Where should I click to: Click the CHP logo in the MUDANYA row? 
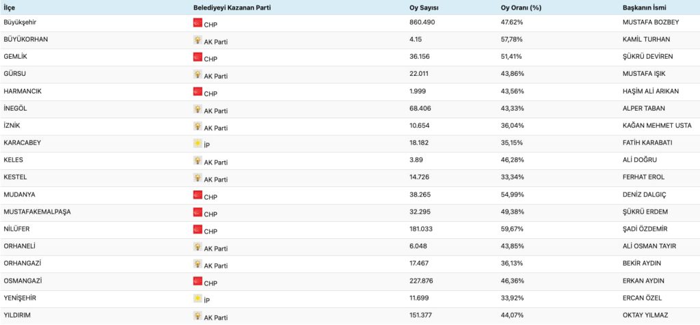tap(198, 196)
